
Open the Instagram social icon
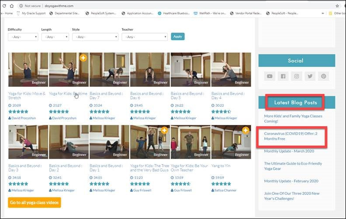[297, 76]
